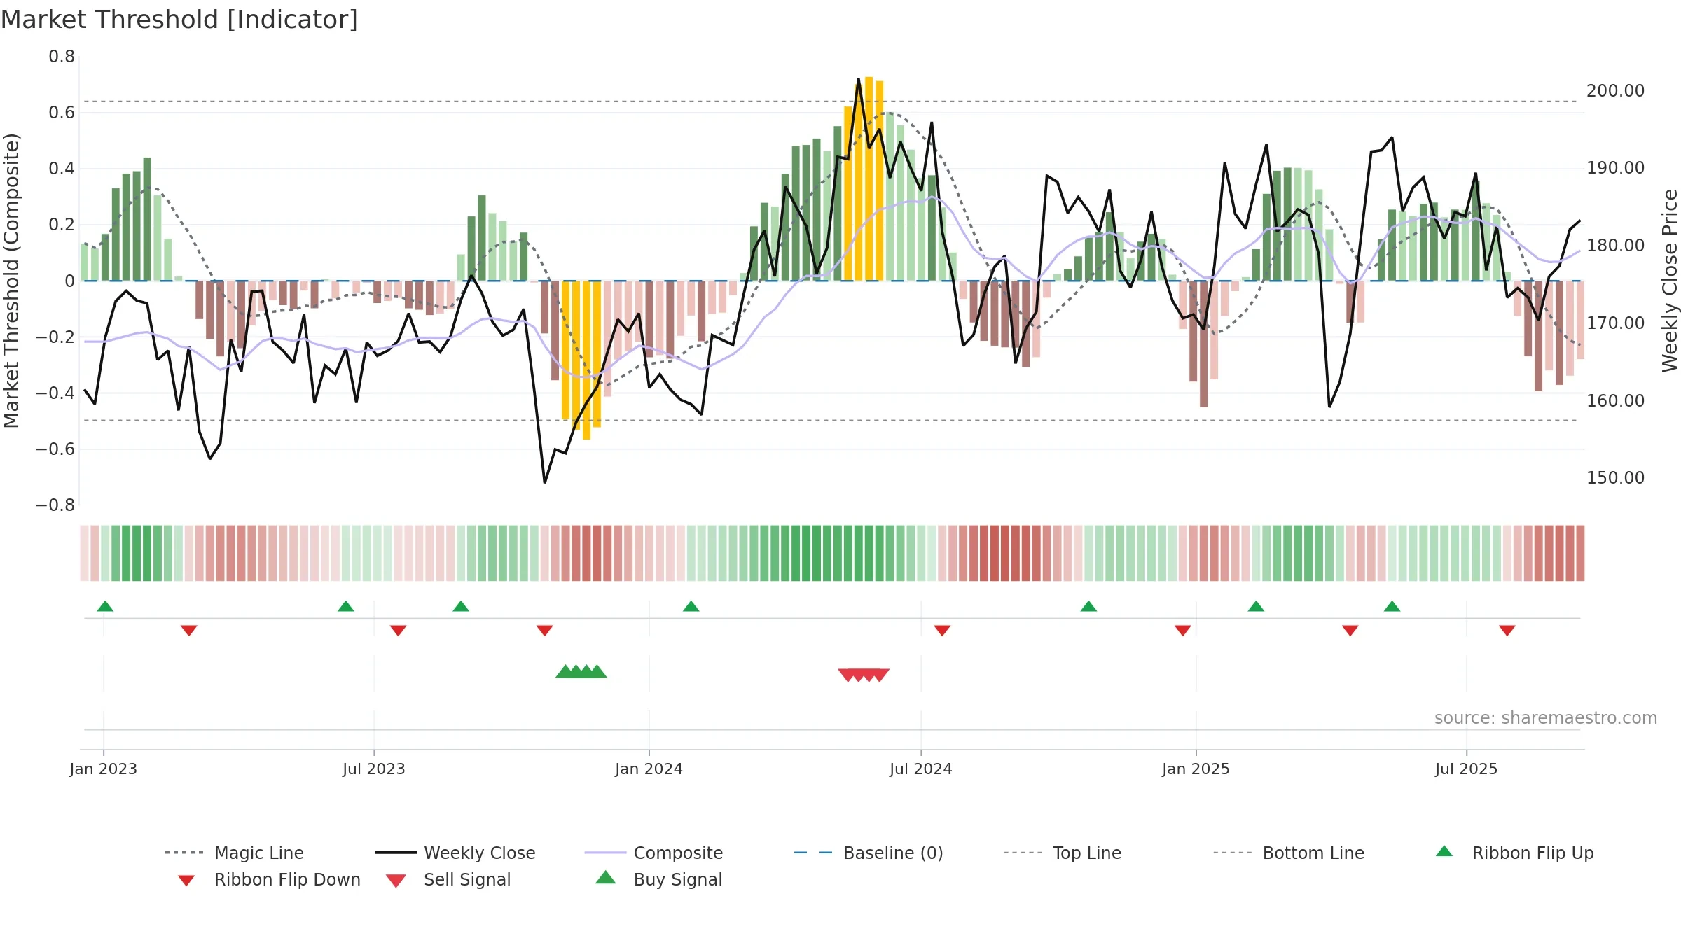Click the red Ribbon Flip Down marker just after Jul 2024
The width and height of the screenshot is (1681, 945).
pos(942,631)
